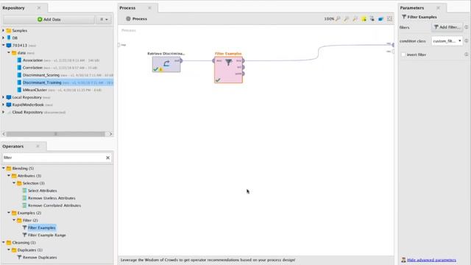The height and width of the screenshot is (265, 471).
Task: Click Hide advanced parameters link
Action: (x=431, y=260)
